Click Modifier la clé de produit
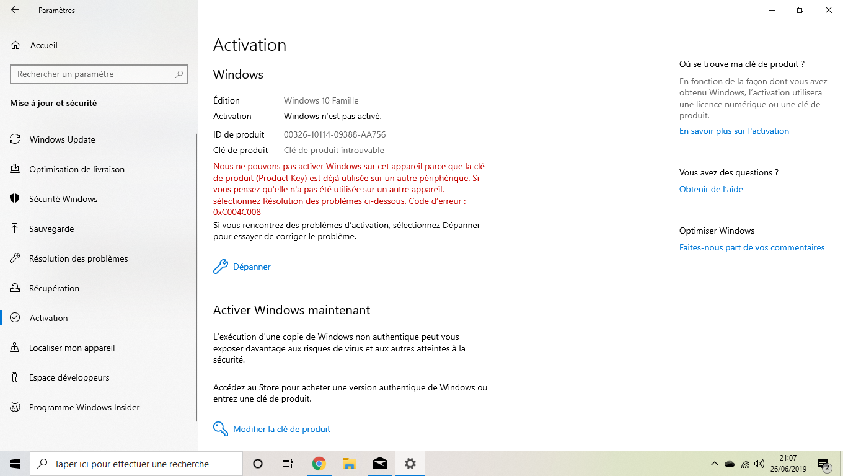The image size is (843, 476). (x=281, y=429)
